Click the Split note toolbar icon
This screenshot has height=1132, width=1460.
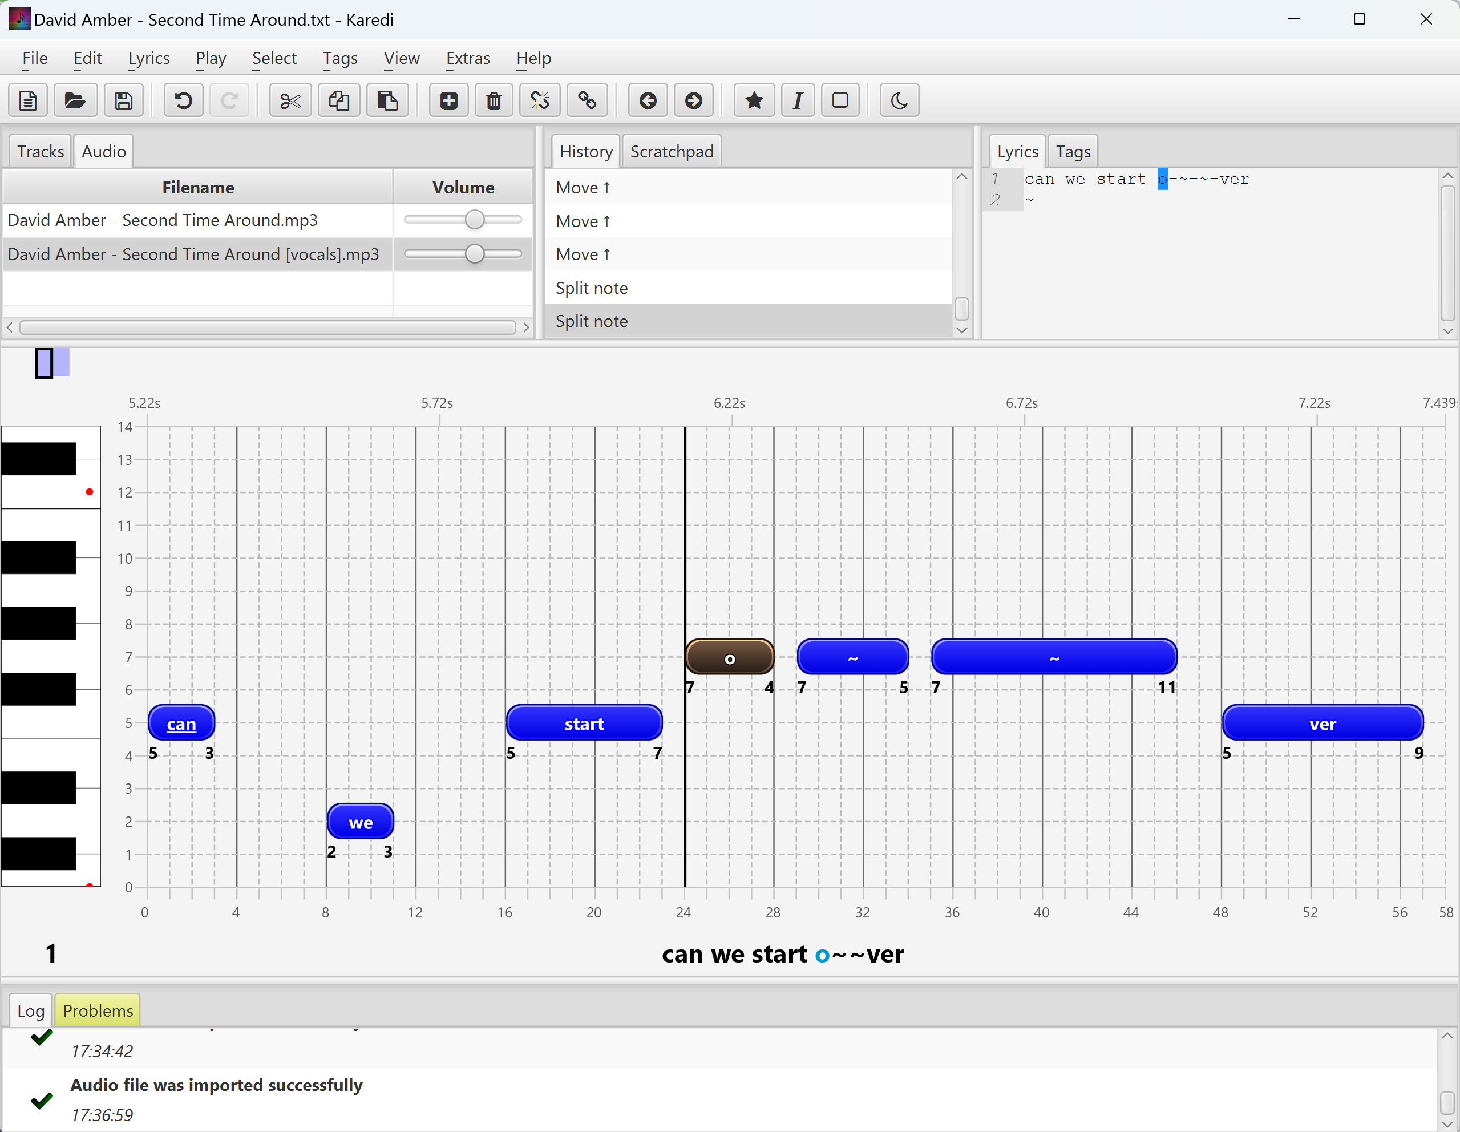tap(540, 101)
